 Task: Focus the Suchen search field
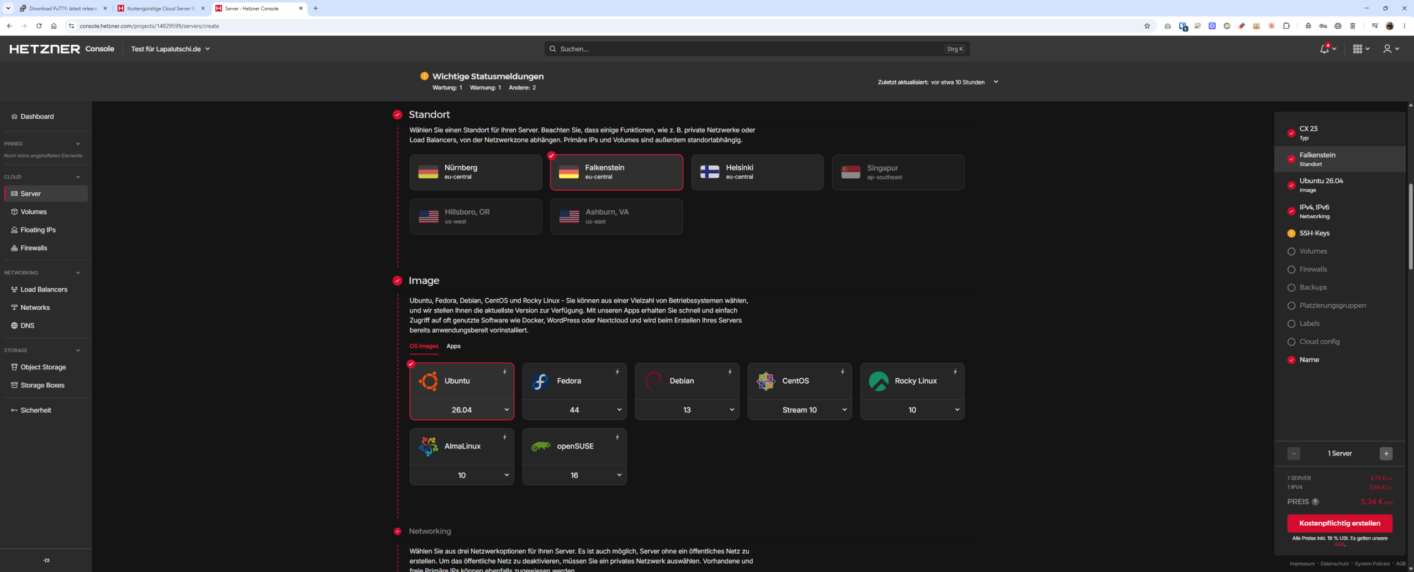[757, 49]
